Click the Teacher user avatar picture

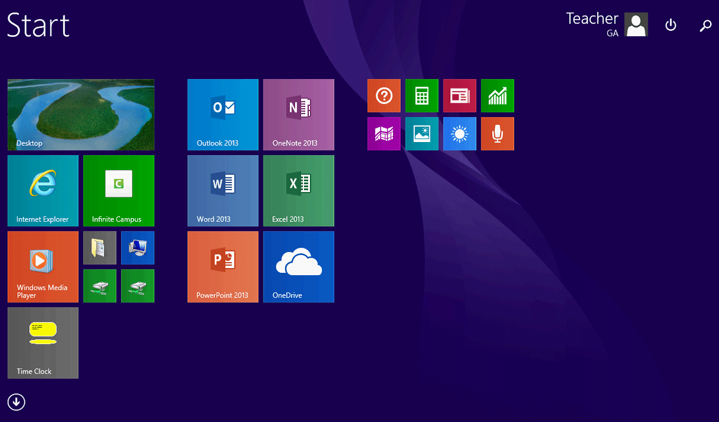636,25
